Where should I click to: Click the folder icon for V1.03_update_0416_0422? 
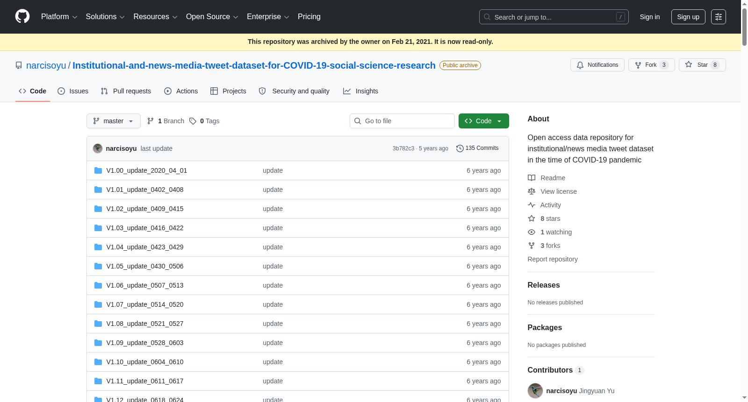[98, 228]
